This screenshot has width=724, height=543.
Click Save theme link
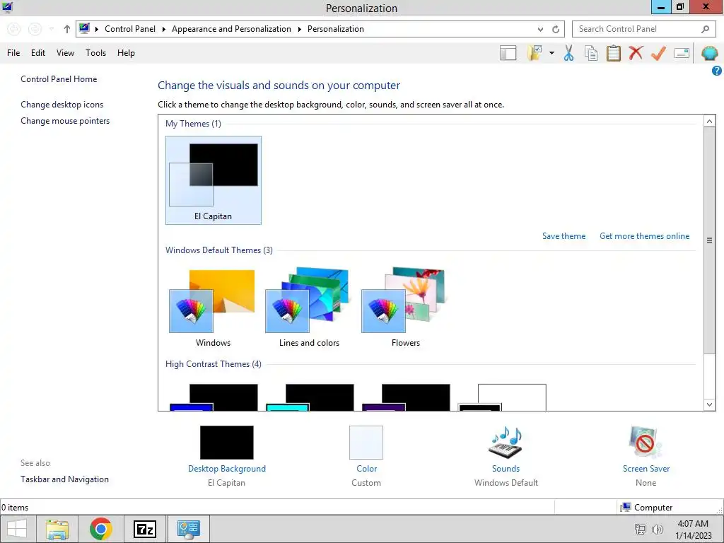tap(564, 236)
